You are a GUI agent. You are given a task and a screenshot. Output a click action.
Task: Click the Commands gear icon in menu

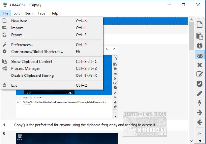click(5, 51)
